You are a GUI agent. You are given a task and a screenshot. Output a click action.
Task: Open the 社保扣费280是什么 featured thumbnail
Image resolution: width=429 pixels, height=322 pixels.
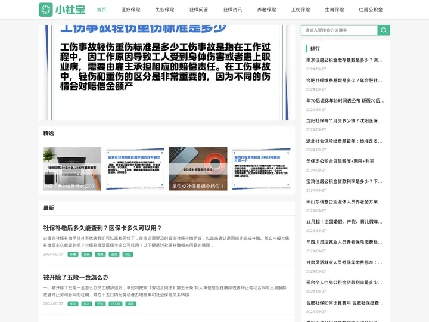[x=72, y=169]
